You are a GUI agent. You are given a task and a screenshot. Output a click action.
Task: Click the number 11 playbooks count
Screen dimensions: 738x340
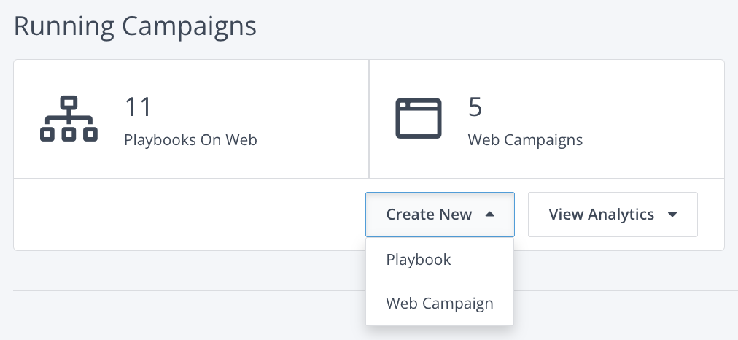point(138,107)
